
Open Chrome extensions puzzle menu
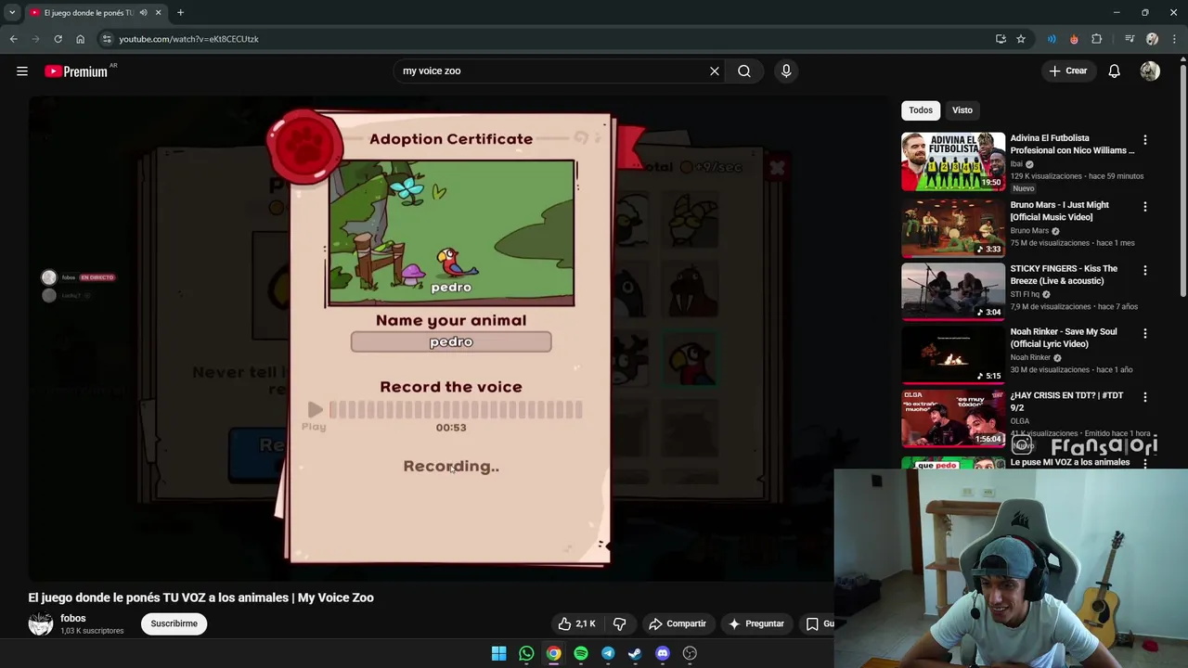click(x=1097, y=39)
